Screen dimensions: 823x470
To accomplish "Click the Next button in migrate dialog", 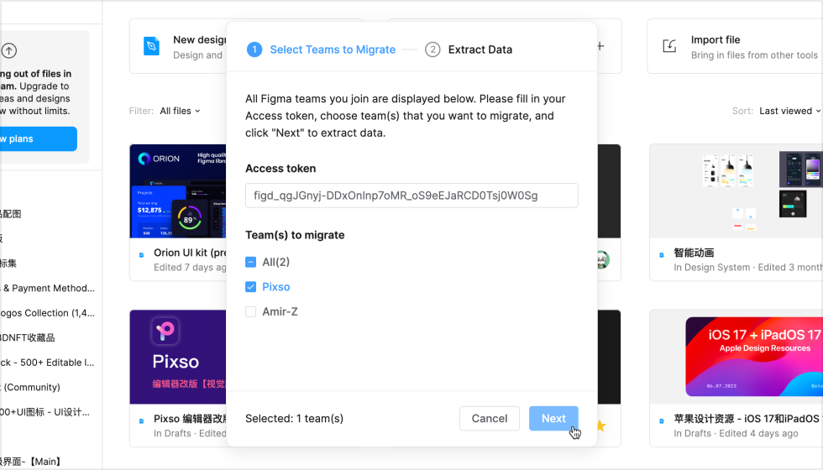I will tap(553, 418).
